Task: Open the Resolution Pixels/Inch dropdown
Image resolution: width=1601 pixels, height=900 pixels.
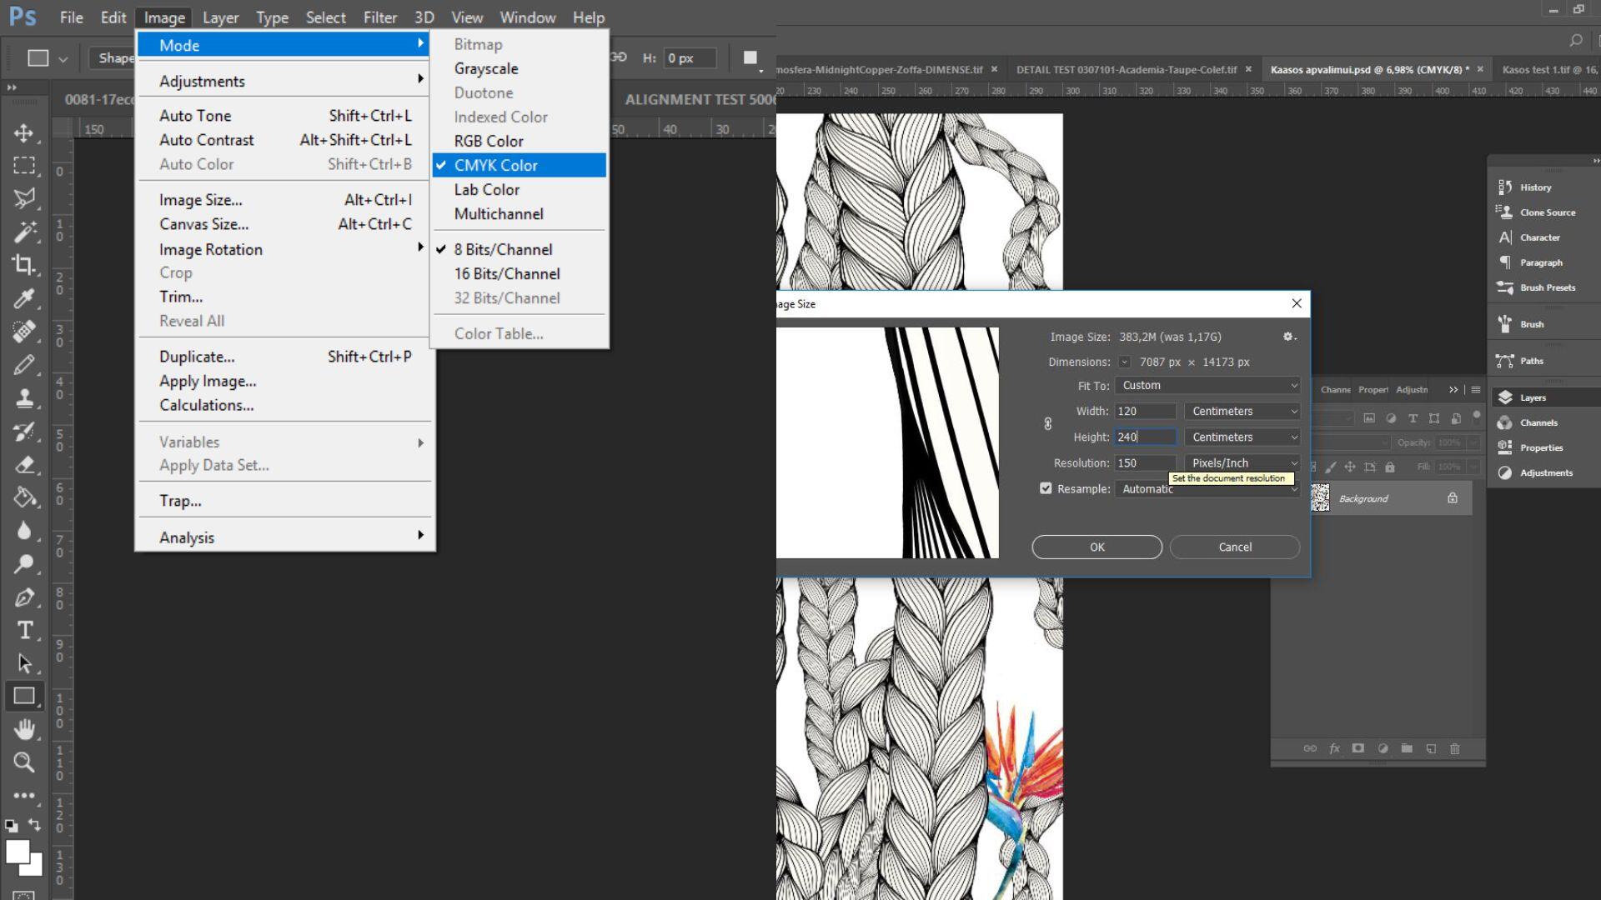Action: [x=1242, y=462]
